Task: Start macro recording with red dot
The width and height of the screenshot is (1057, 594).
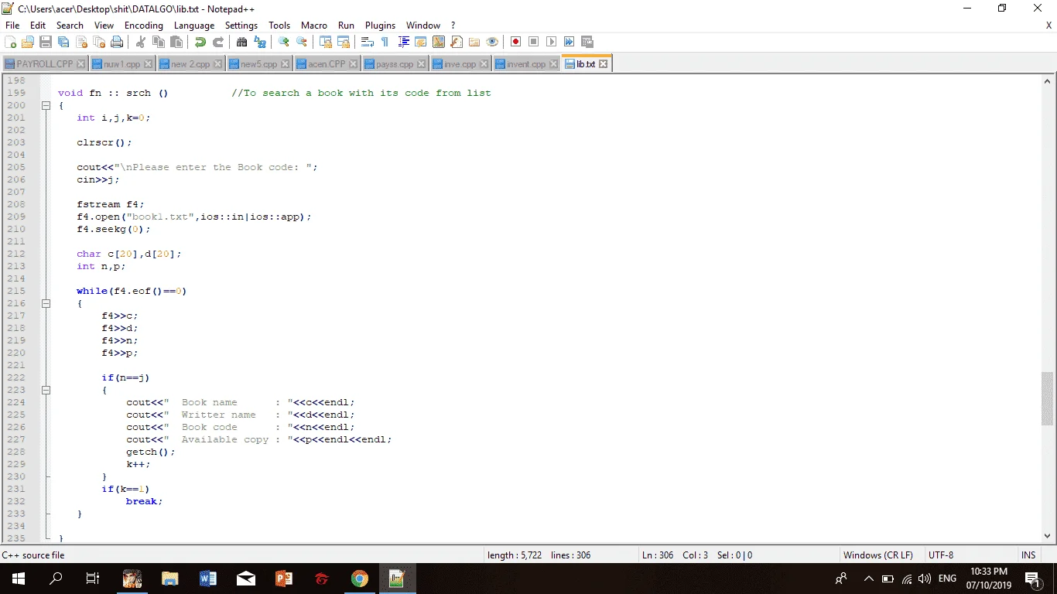Action: point(516,42)
